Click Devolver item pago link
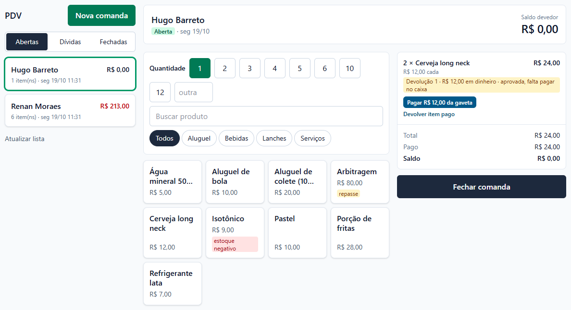Image resolution: width=571 pixels, height=310 pixels. (429, 114)
